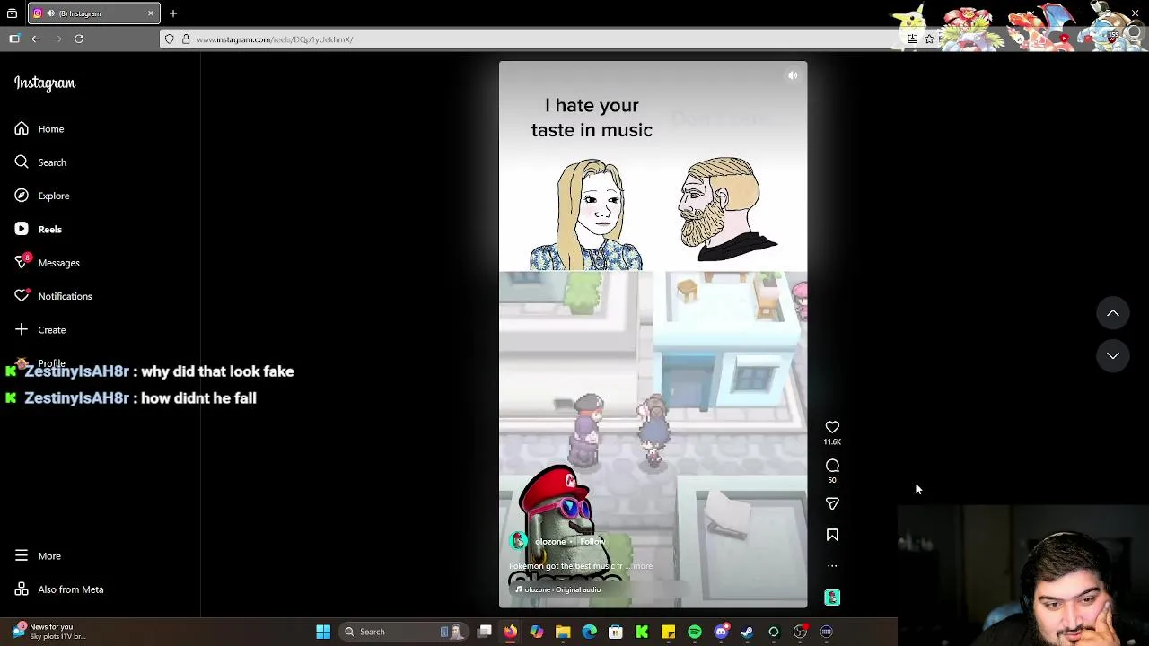Open the Windows Start menu

(323, 632)
